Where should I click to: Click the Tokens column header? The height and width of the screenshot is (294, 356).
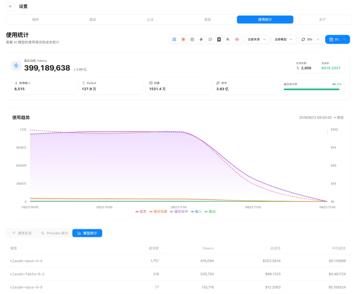208,249
